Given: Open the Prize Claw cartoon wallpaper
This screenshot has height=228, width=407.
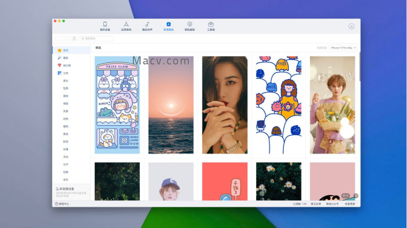Looking at the screenshot, I should click(117, 105).
